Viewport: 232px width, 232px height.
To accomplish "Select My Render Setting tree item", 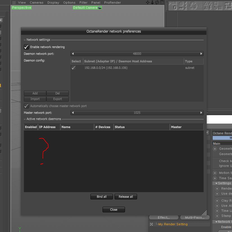I will tap(173, 224).
